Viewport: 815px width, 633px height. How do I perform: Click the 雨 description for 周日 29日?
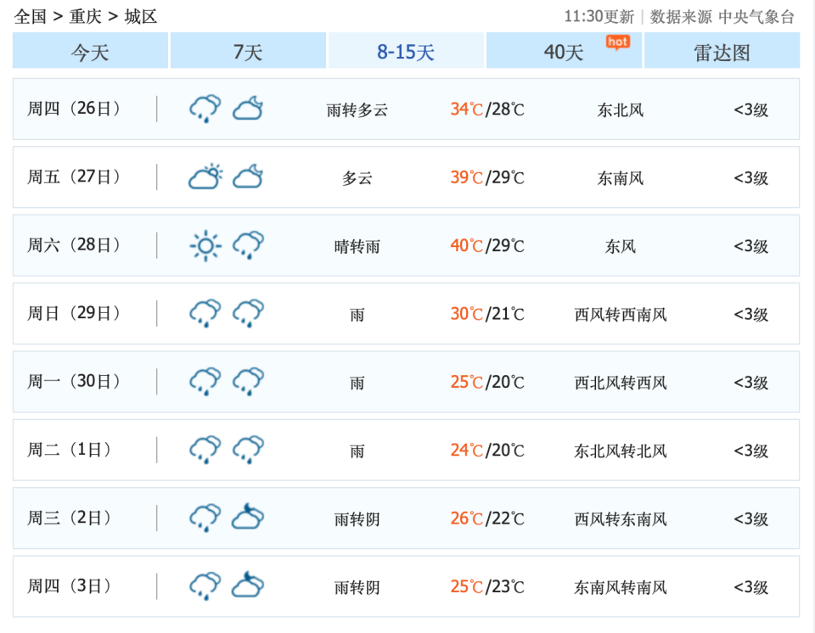tap(357, 315)
